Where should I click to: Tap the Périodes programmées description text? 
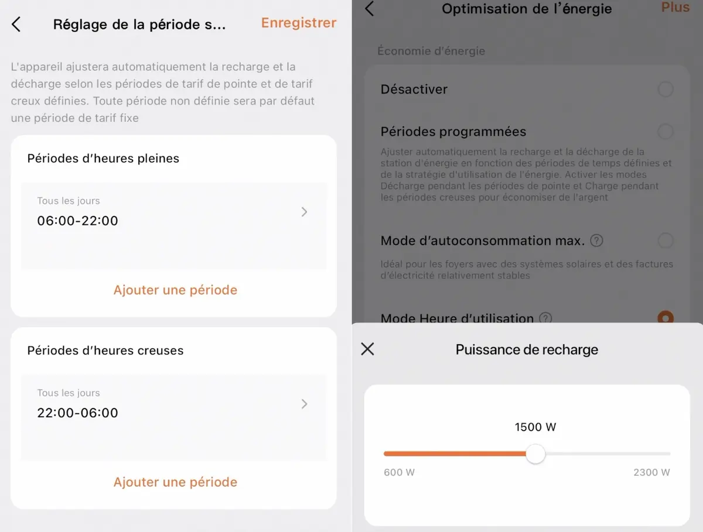[525, 174]
